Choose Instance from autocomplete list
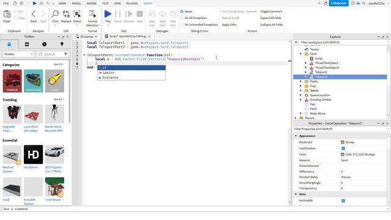This screenshot has height=220, width=391. [131, 78]
